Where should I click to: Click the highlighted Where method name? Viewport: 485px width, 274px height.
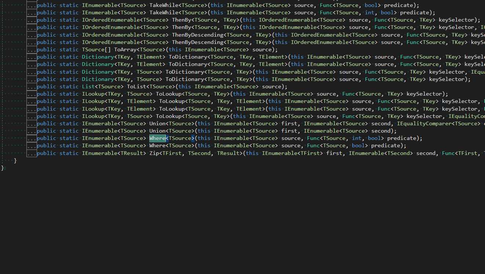(x=157, y=138)
